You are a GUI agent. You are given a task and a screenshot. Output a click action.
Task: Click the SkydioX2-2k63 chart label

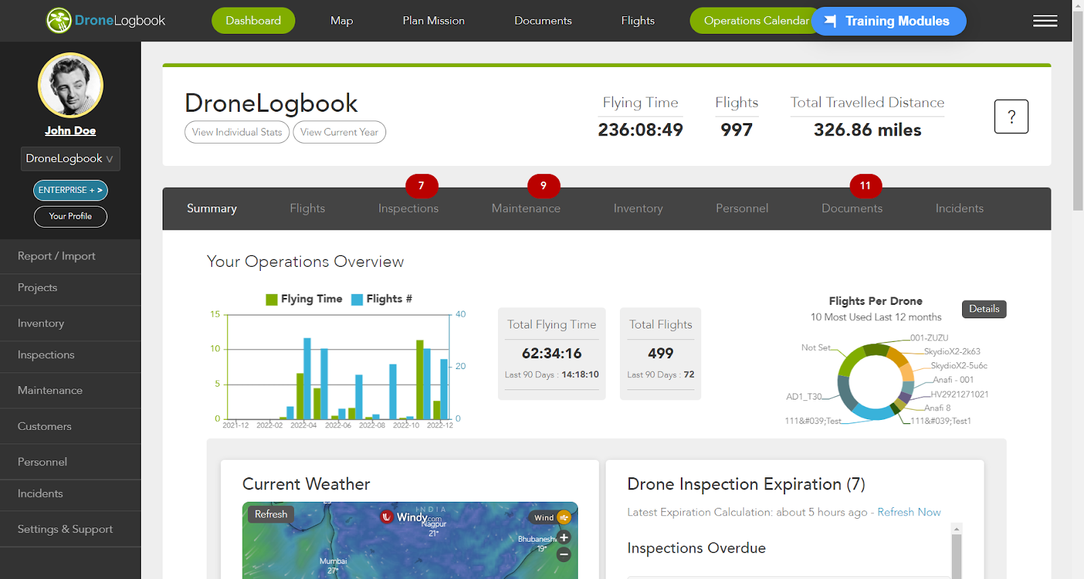(x=952, y=351)
